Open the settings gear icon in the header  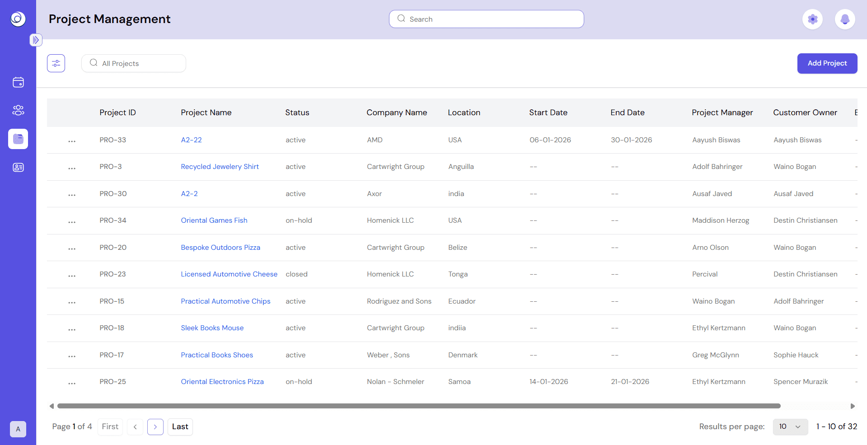pyautogui.click(x=812, y=19)
